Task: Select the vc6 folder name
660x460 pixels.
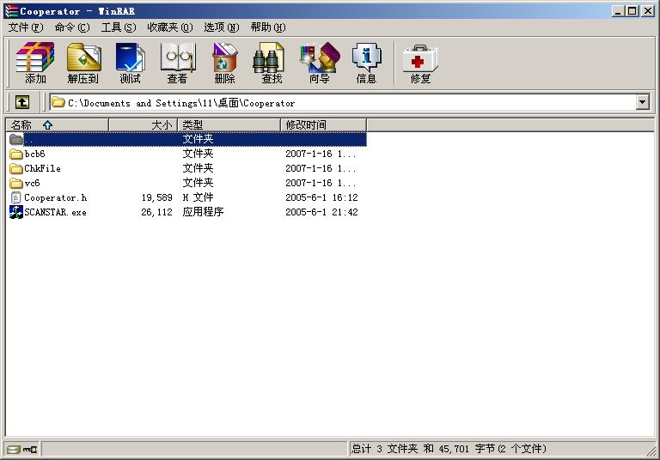Action: click(32, 183)
